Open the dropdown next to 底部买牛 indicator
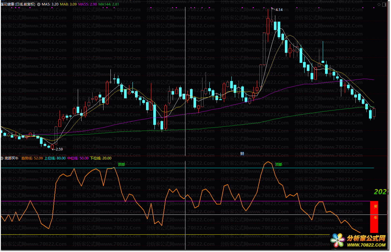The height and width of the screenshot is (252, 391). [x=2, y=158]
